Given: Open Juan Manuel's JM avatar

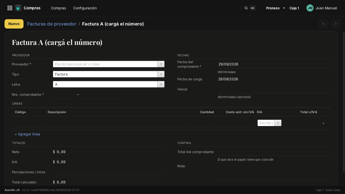Looking at the screenshot, I should (310, 8).
